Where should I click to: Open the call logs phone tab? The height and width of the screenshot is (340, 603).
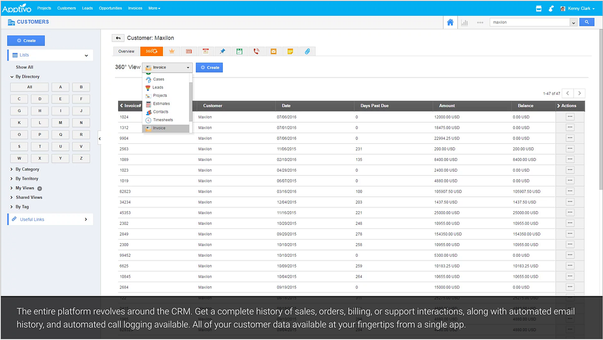(256, 52)
